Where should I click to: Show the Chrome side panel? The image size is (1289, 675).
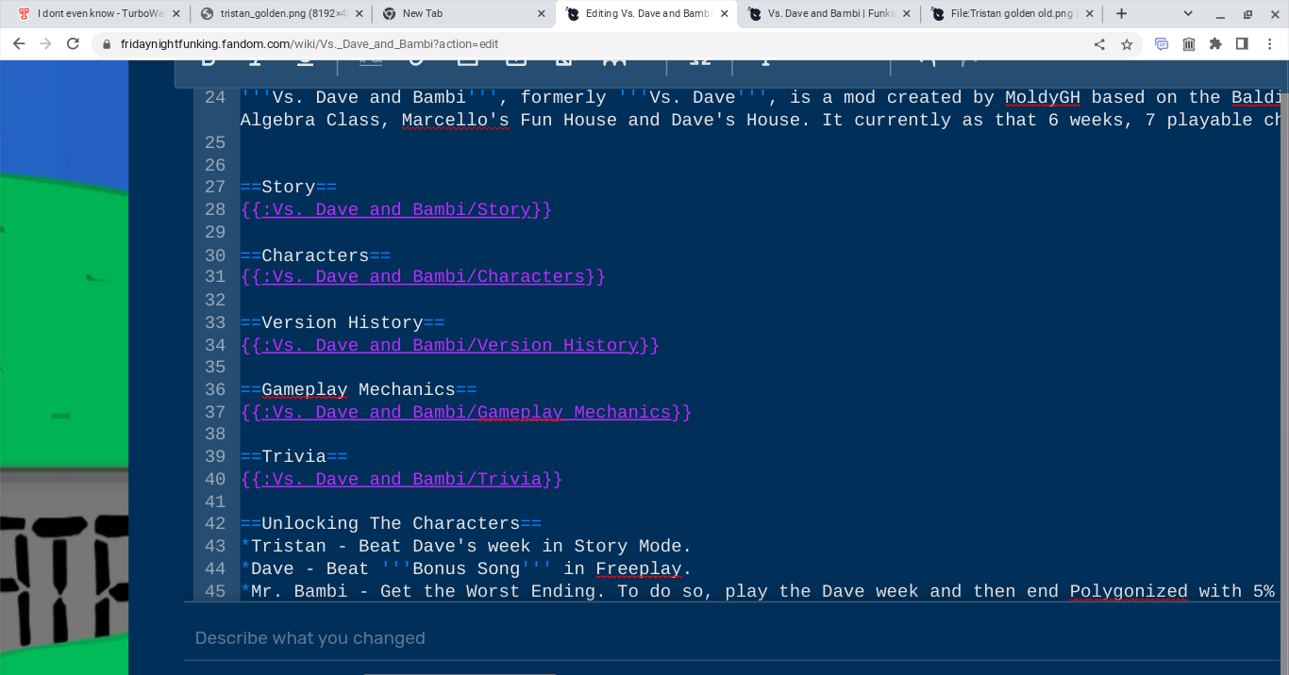click(1242, 44)
